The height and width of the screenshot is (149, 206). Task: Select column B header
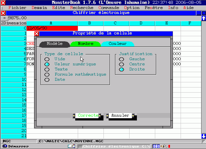point(91,23)
